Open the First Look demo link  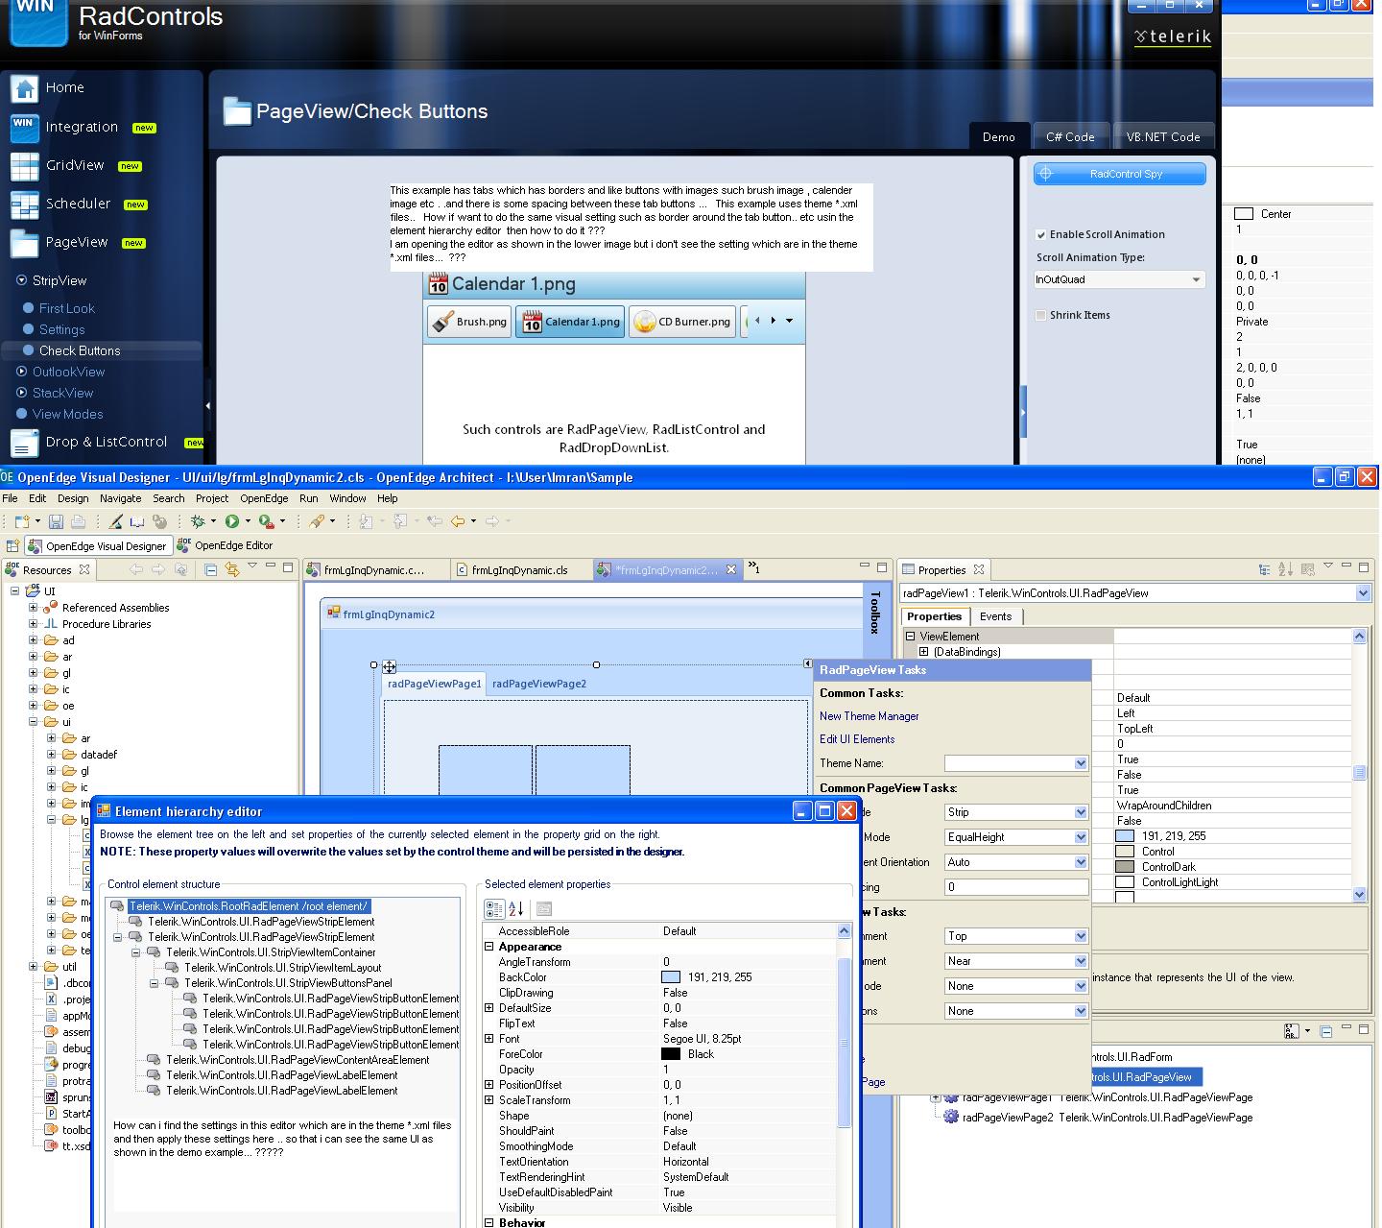click(66, 308)
